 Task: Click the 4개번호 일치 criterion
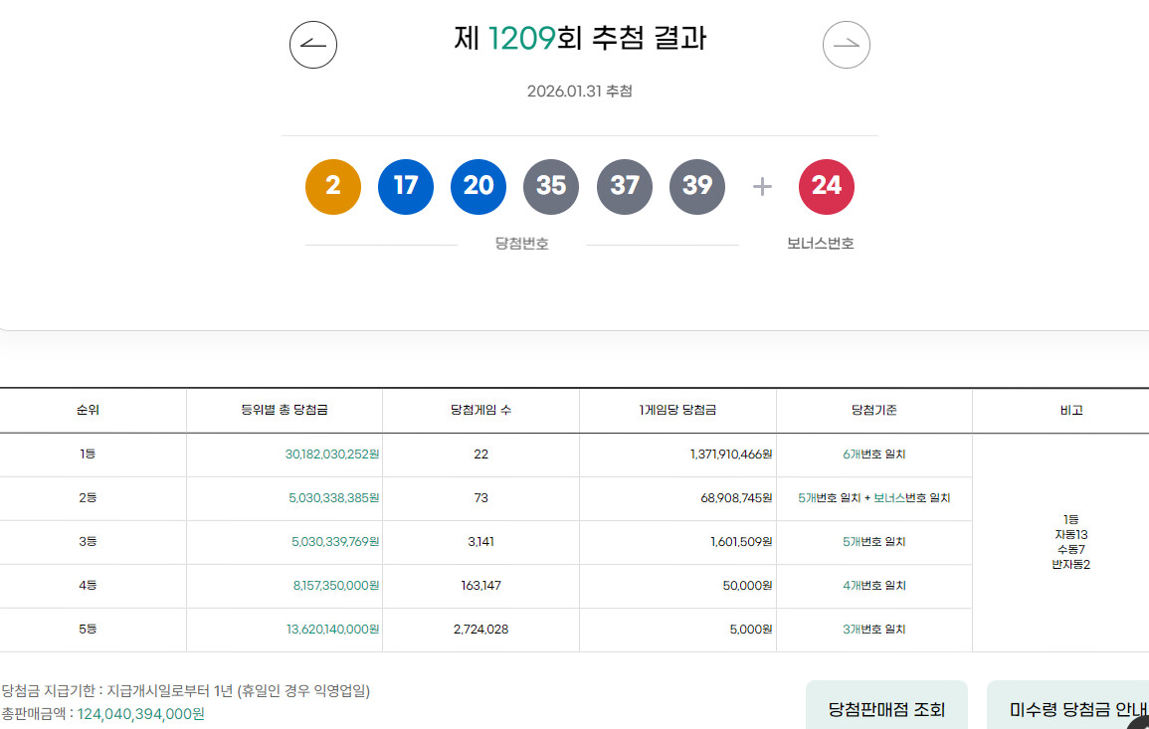coord(874,586)
